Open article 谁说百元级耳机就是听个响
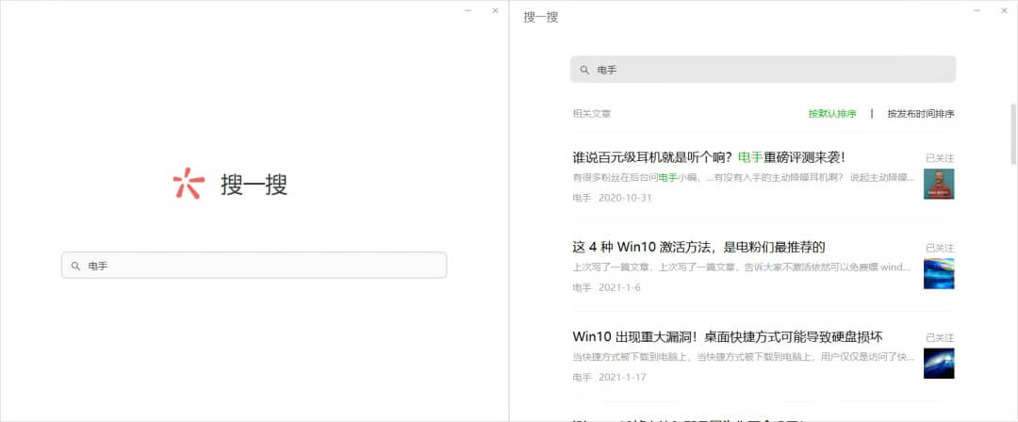Viewport: 1018px width, 422px height. pos(708,157)
